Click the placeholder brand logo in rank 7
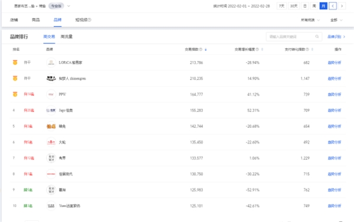The width and height of the screenshot is (354, 222). pos(51,158)
